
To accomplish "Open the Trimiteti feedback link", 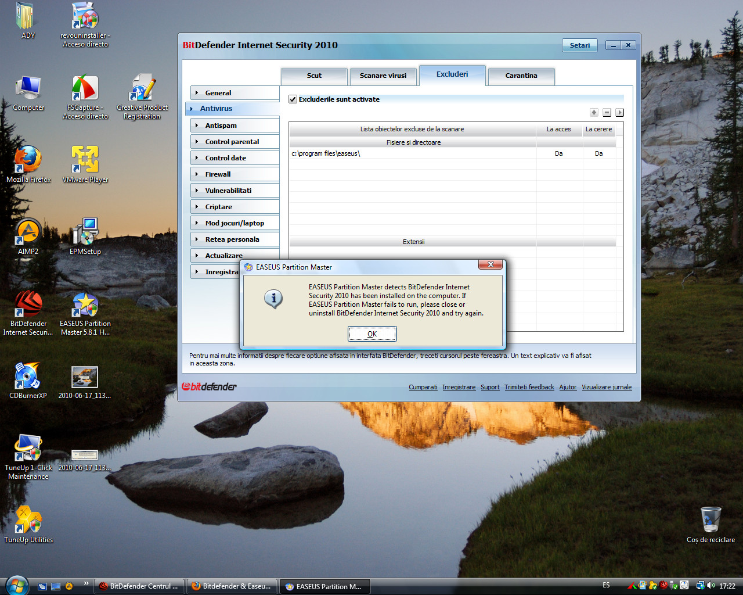I will pyautogui.click(x=529, y=387).
